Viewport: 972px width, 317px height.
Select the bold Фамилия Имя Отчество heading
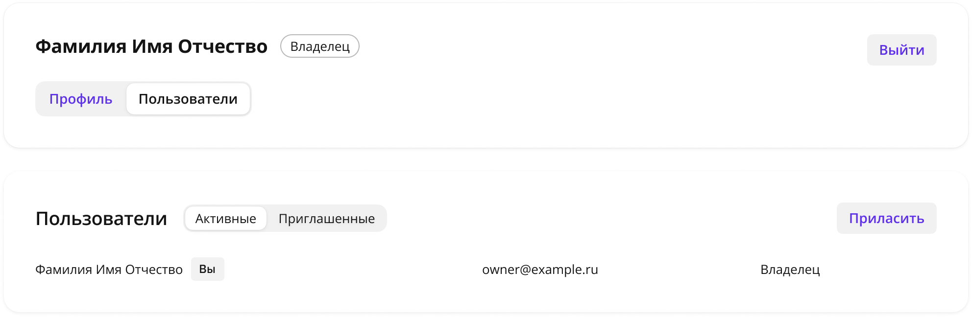pyautogui.click(x=151, y=46)
